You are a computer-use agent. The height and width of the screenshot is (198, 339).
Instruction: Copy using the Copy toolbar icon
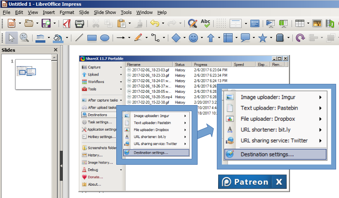[108, 23]
